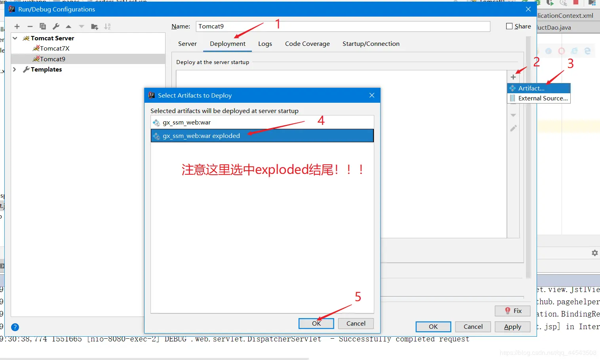Cancel the artifact selection dialog
The image size is (600, 360).
356,323
